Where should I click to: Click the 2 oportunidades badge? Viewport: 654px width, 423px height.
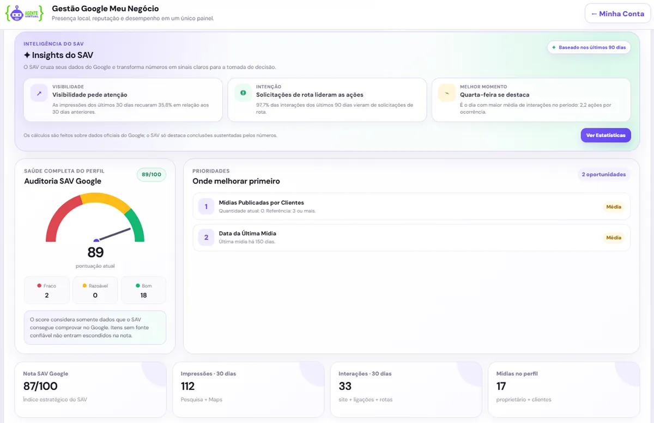[604, 175]
